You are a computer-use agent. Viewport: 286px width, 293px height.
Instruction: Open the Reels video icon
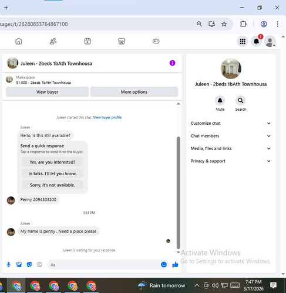[88, 41]
